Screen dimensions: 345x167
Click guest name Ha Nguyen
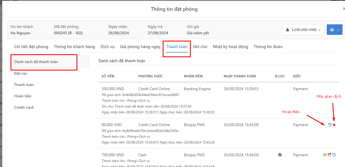coord(20,33)
